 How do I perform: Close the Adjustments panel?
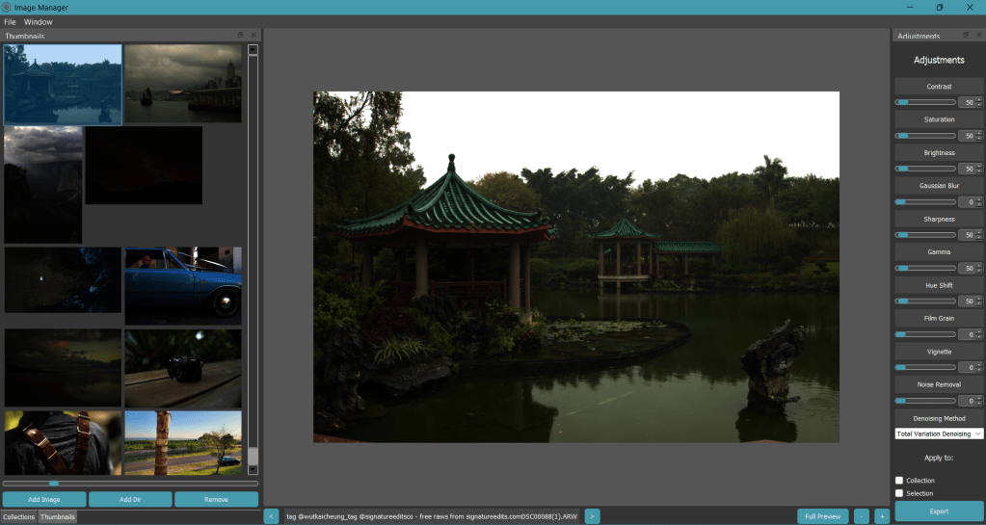979,36
